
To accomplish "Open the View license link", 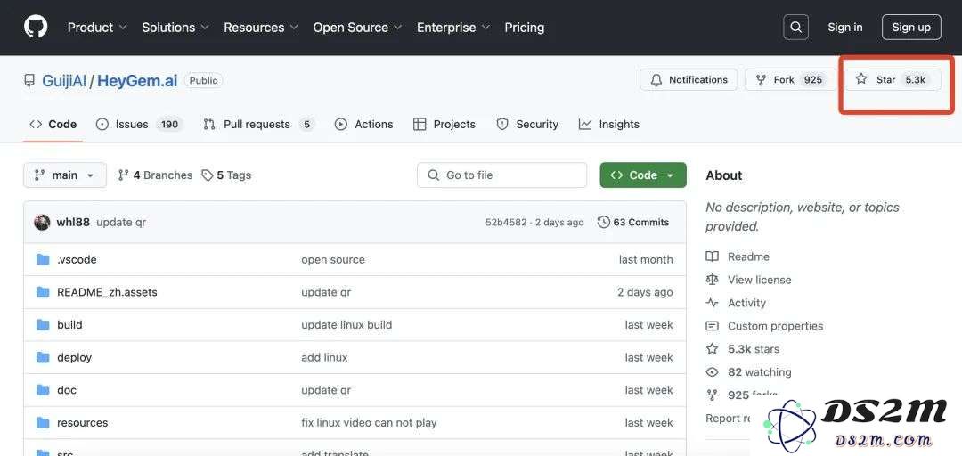I will [760, 280].
